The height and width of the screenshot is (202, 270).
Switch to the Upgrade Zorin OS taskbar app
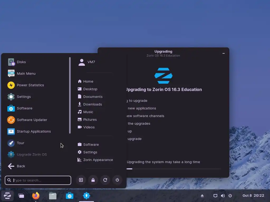(86, 196)
